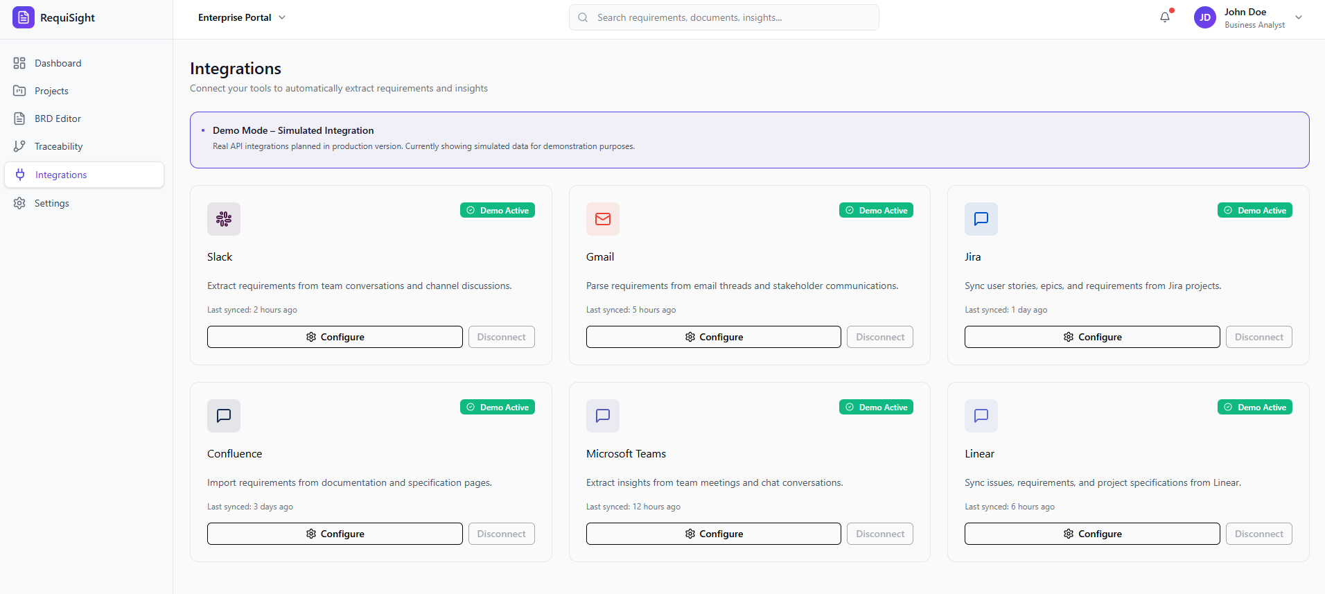The width and height of the screenshot is (1325, 594).
Task: Disconnect Microsoft Teams integration
Action: click(x=880, y=534)
